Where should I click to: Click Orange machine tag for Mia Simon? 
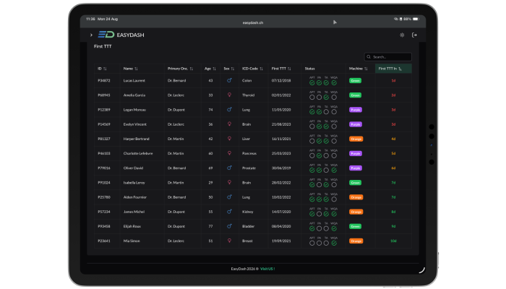(356, 241)
